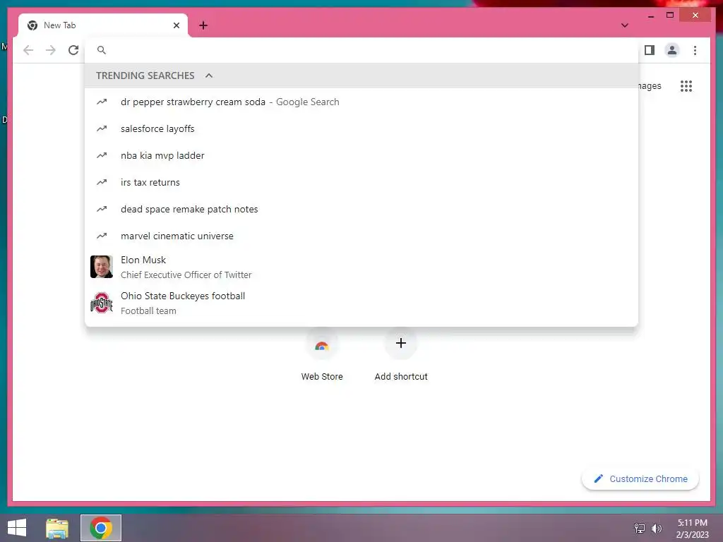Choose nba kia mvp ladder suggestion
The image size is (723, 542).
pyautogui.click(x=361, y=155)
